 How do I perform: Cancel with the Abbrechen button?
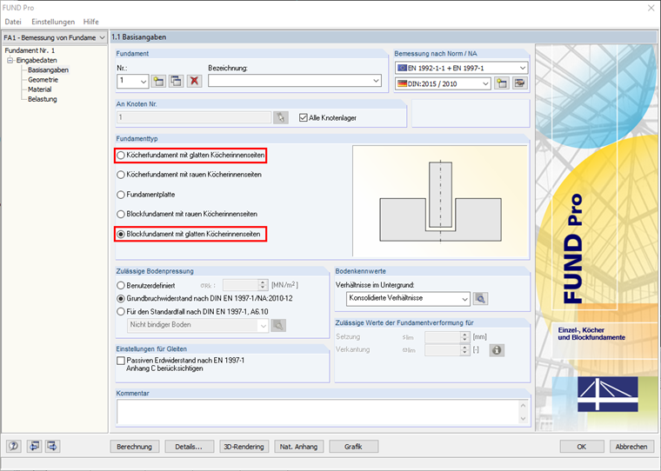pyautogui.click(x=631, y=447)
